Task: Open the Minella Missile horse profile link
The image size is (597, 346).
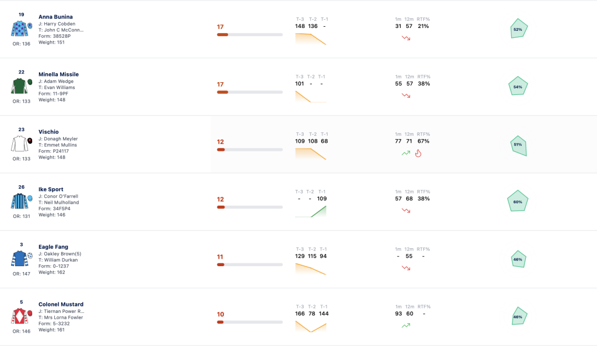Action: coord(59,74)
